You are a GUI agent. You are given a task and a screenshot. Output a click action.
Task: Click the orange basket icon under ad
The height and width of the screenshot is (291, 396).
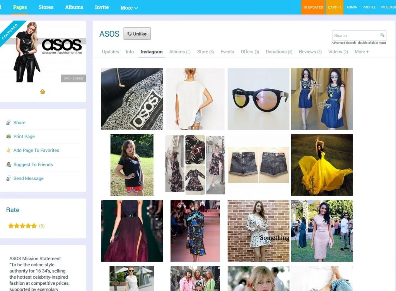tap(43, 91)
